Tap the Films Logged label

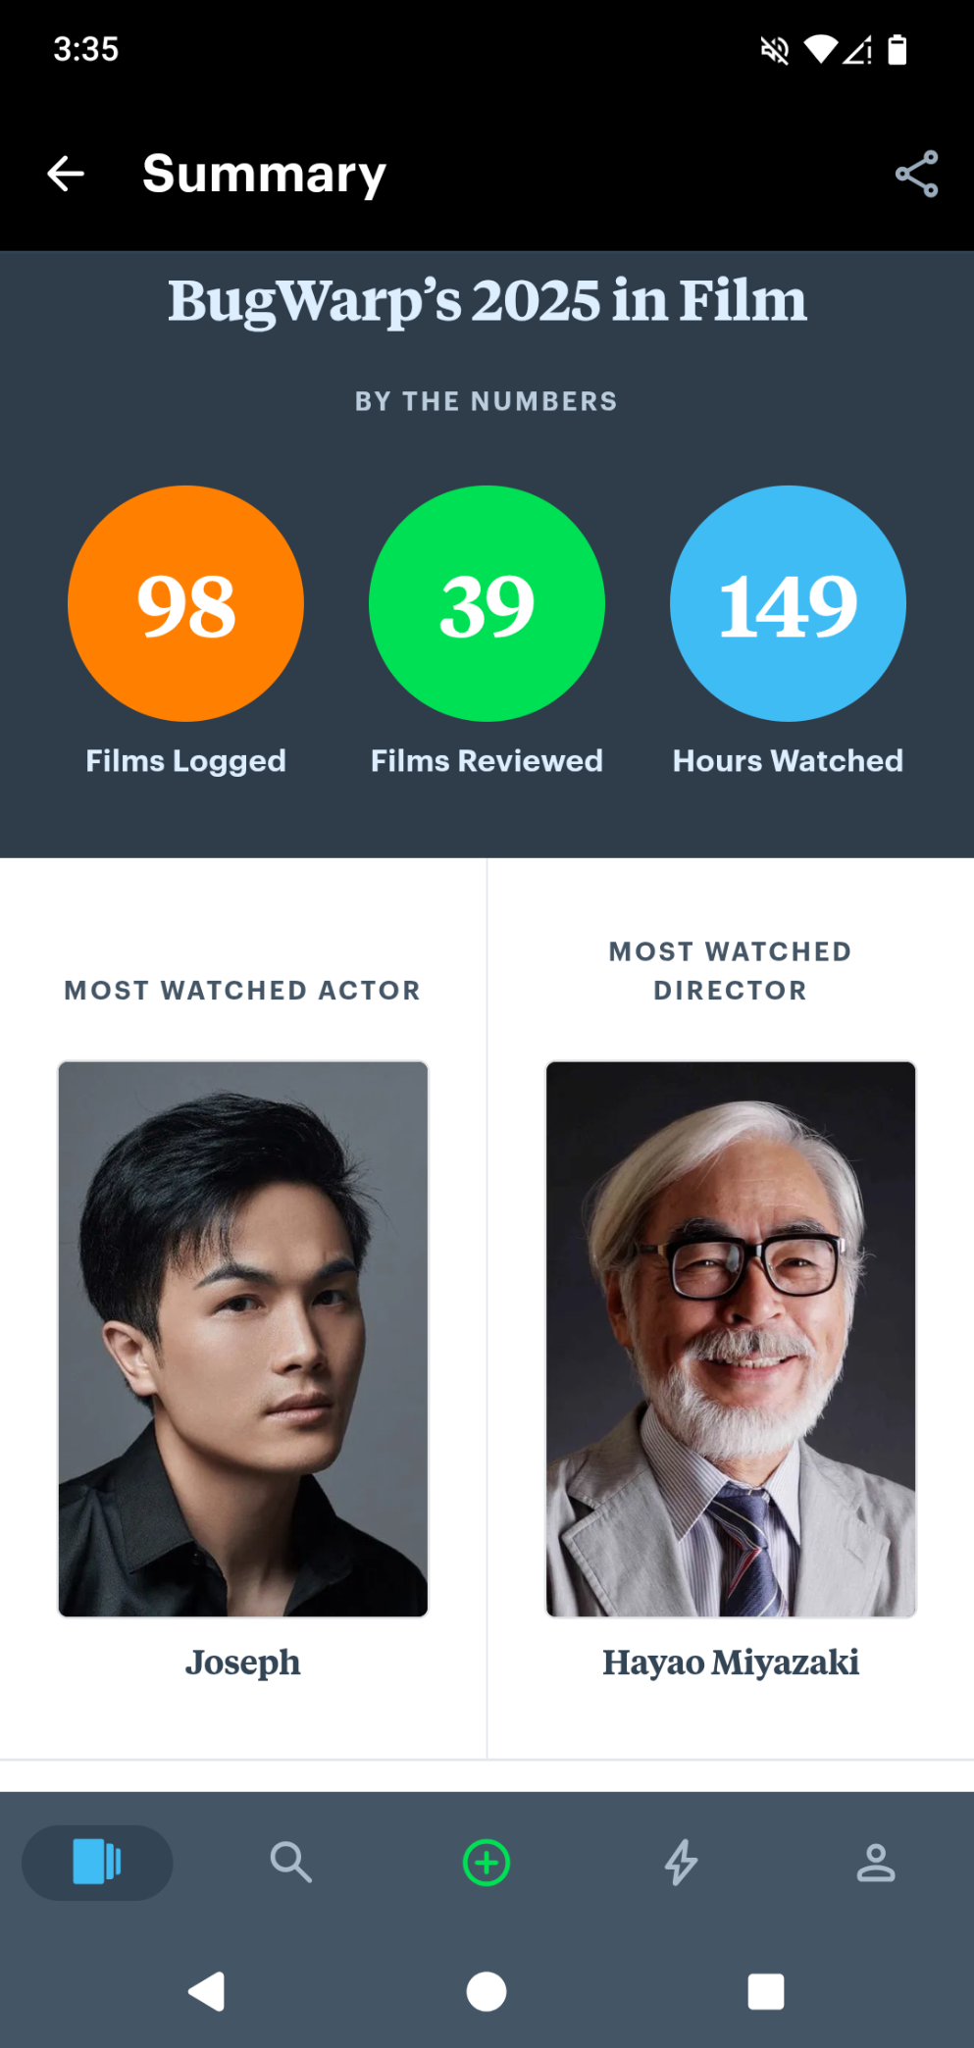[x=185, y=761]
